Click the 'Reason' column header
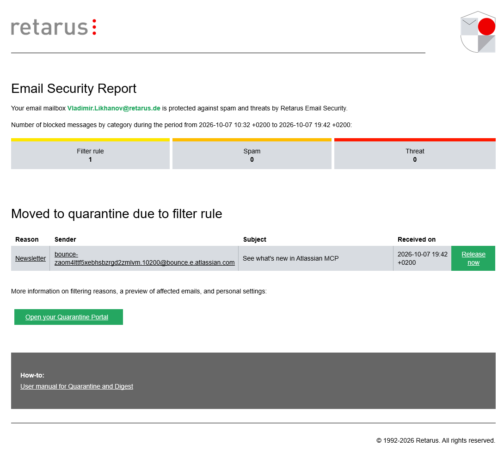 27,239
